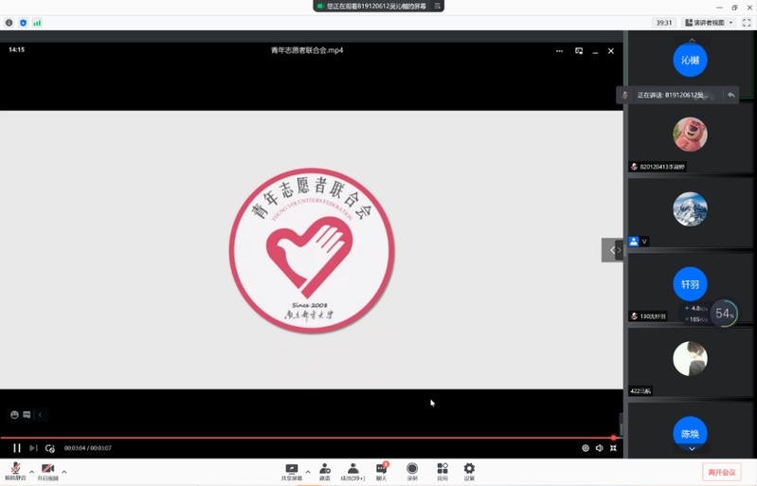Open meeting Settings gear icon

pos(469,470)
